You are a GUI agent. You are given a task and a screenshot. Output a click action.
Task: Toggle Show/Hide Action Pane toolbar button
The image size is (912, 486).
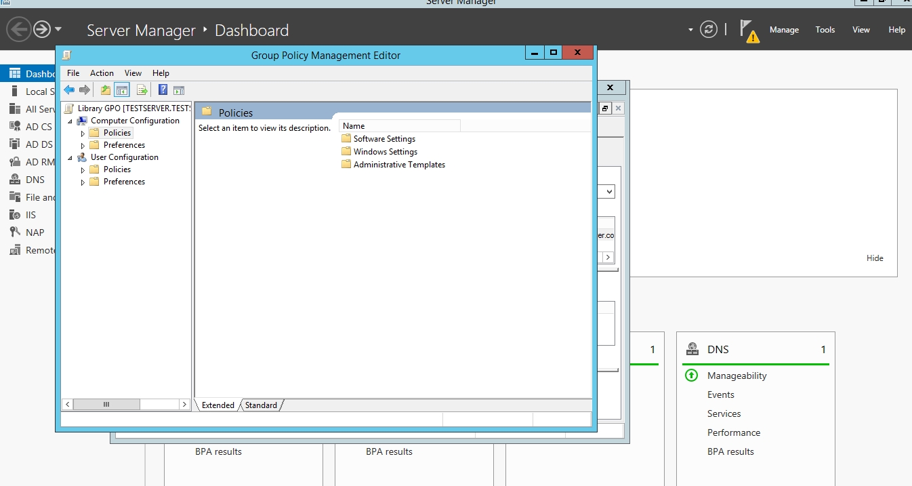(x=179, y=90)
